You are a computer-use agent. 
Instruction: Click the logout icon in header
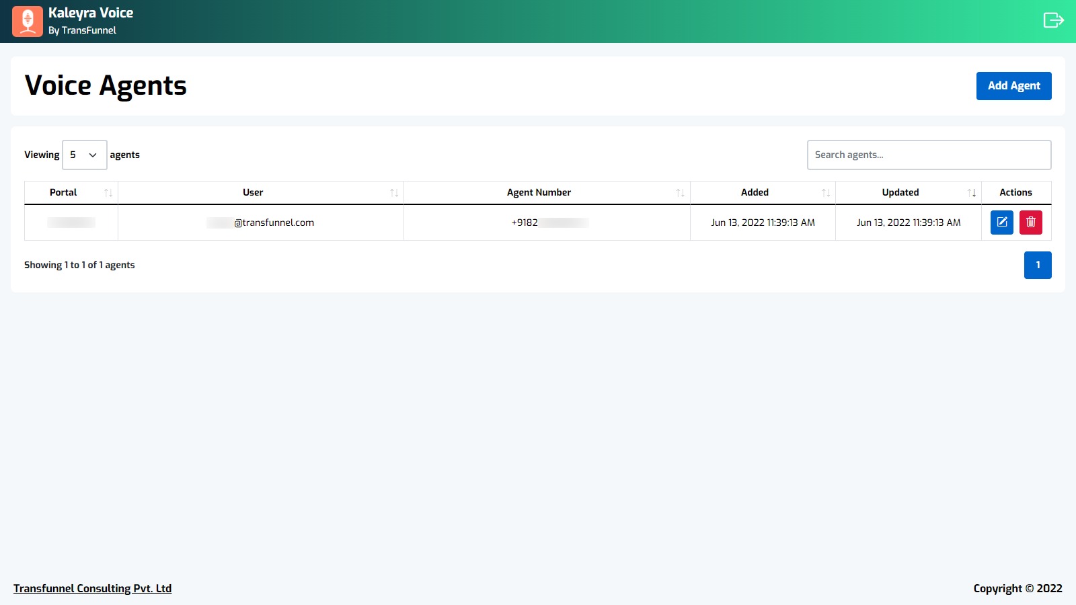pyautogui.click(x=1053, y=20)
